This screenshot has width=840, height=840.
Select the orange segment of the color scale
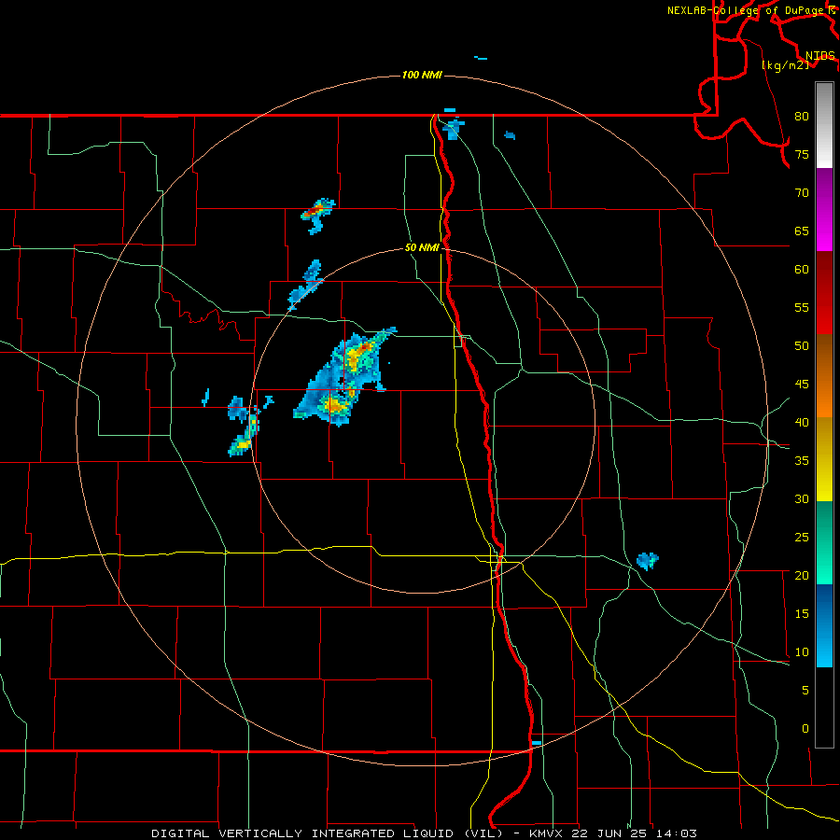pos(824,375)
